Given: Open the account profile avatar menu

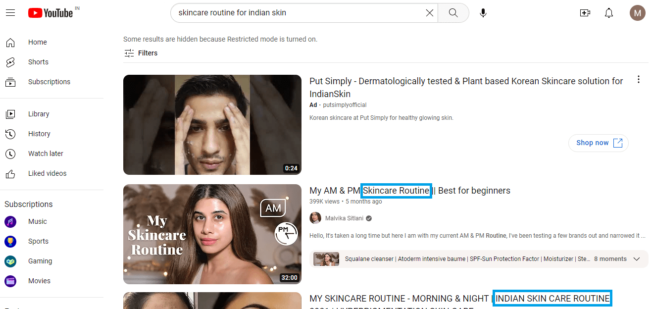Looking at the screenshot, I should pyautogui.click(x=637, y=12).
